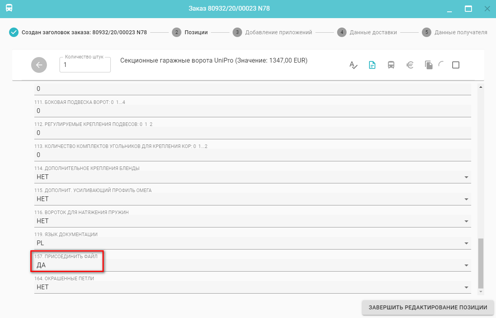Click the spellcheck validation icon
496x318 pixels.
(354, 65)
